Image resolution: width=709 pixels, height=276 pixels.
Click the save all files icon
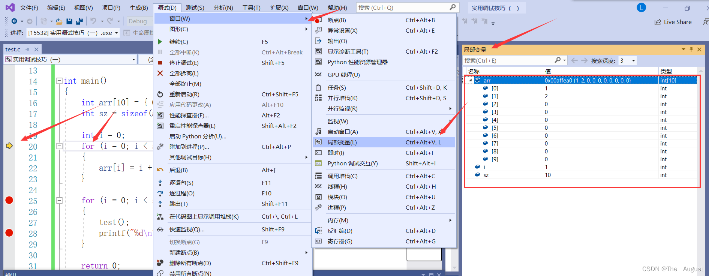pyautogui.click(x=79, y=21)
